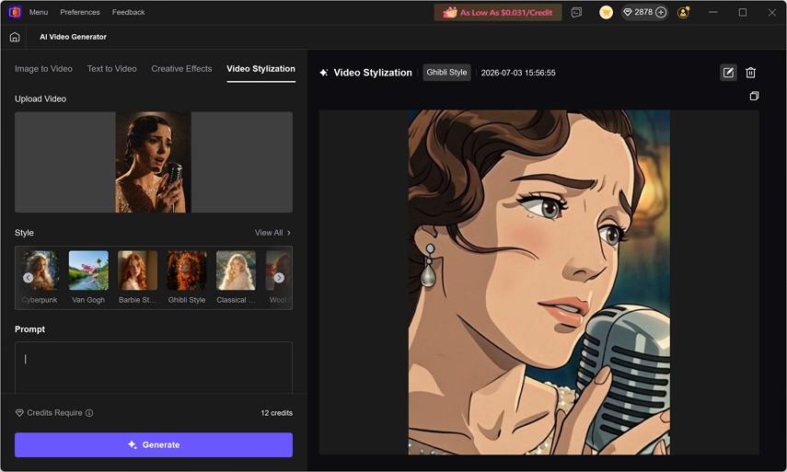Switch to the Creative Effects tab
This screenshot has width=787, height=472.
[181, 69]
